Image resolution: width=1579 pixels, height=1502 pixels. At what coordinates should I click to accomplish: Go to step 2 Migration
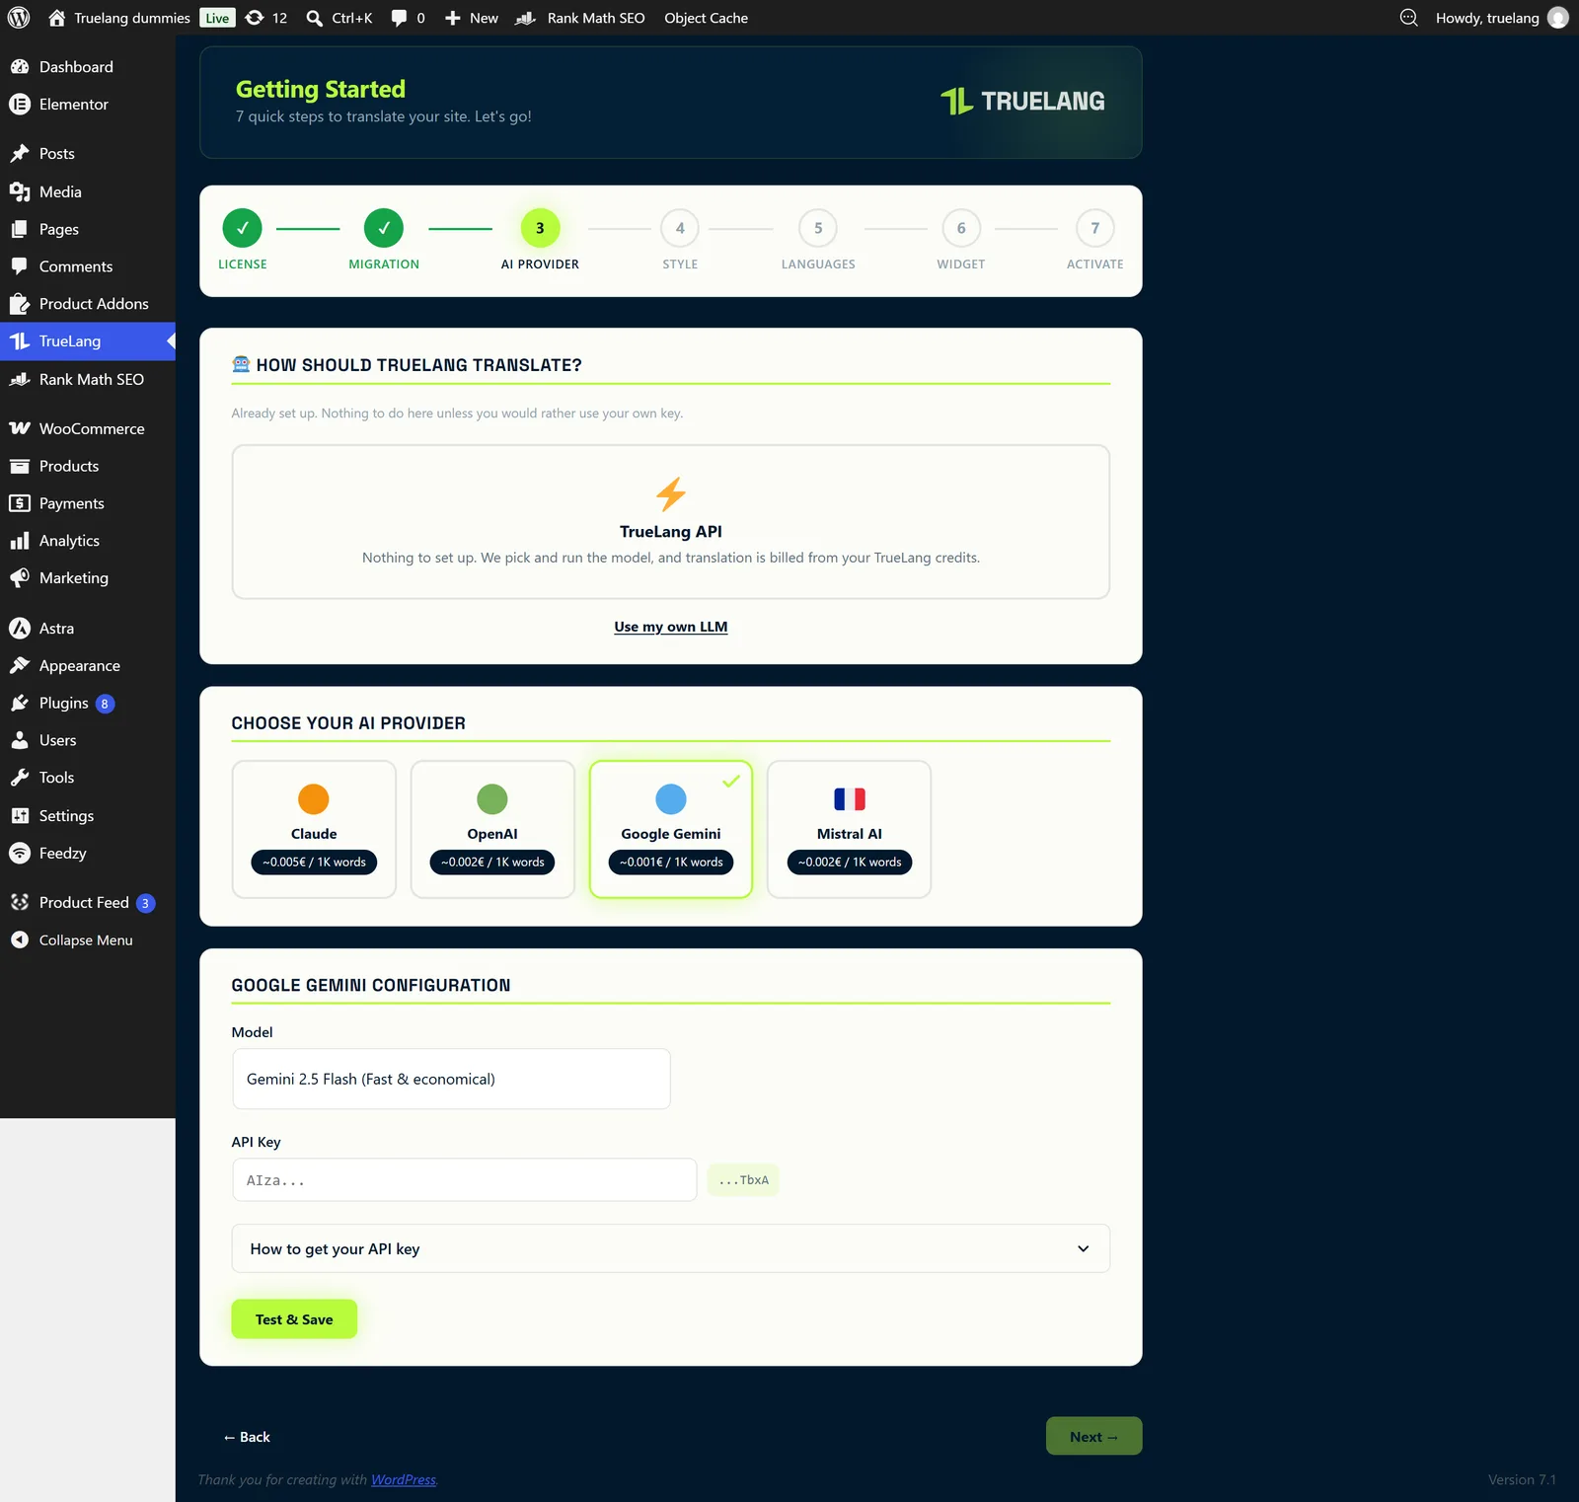(384, 240)
